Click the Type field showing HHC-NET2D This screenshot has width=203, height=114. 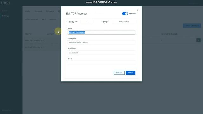124,22
